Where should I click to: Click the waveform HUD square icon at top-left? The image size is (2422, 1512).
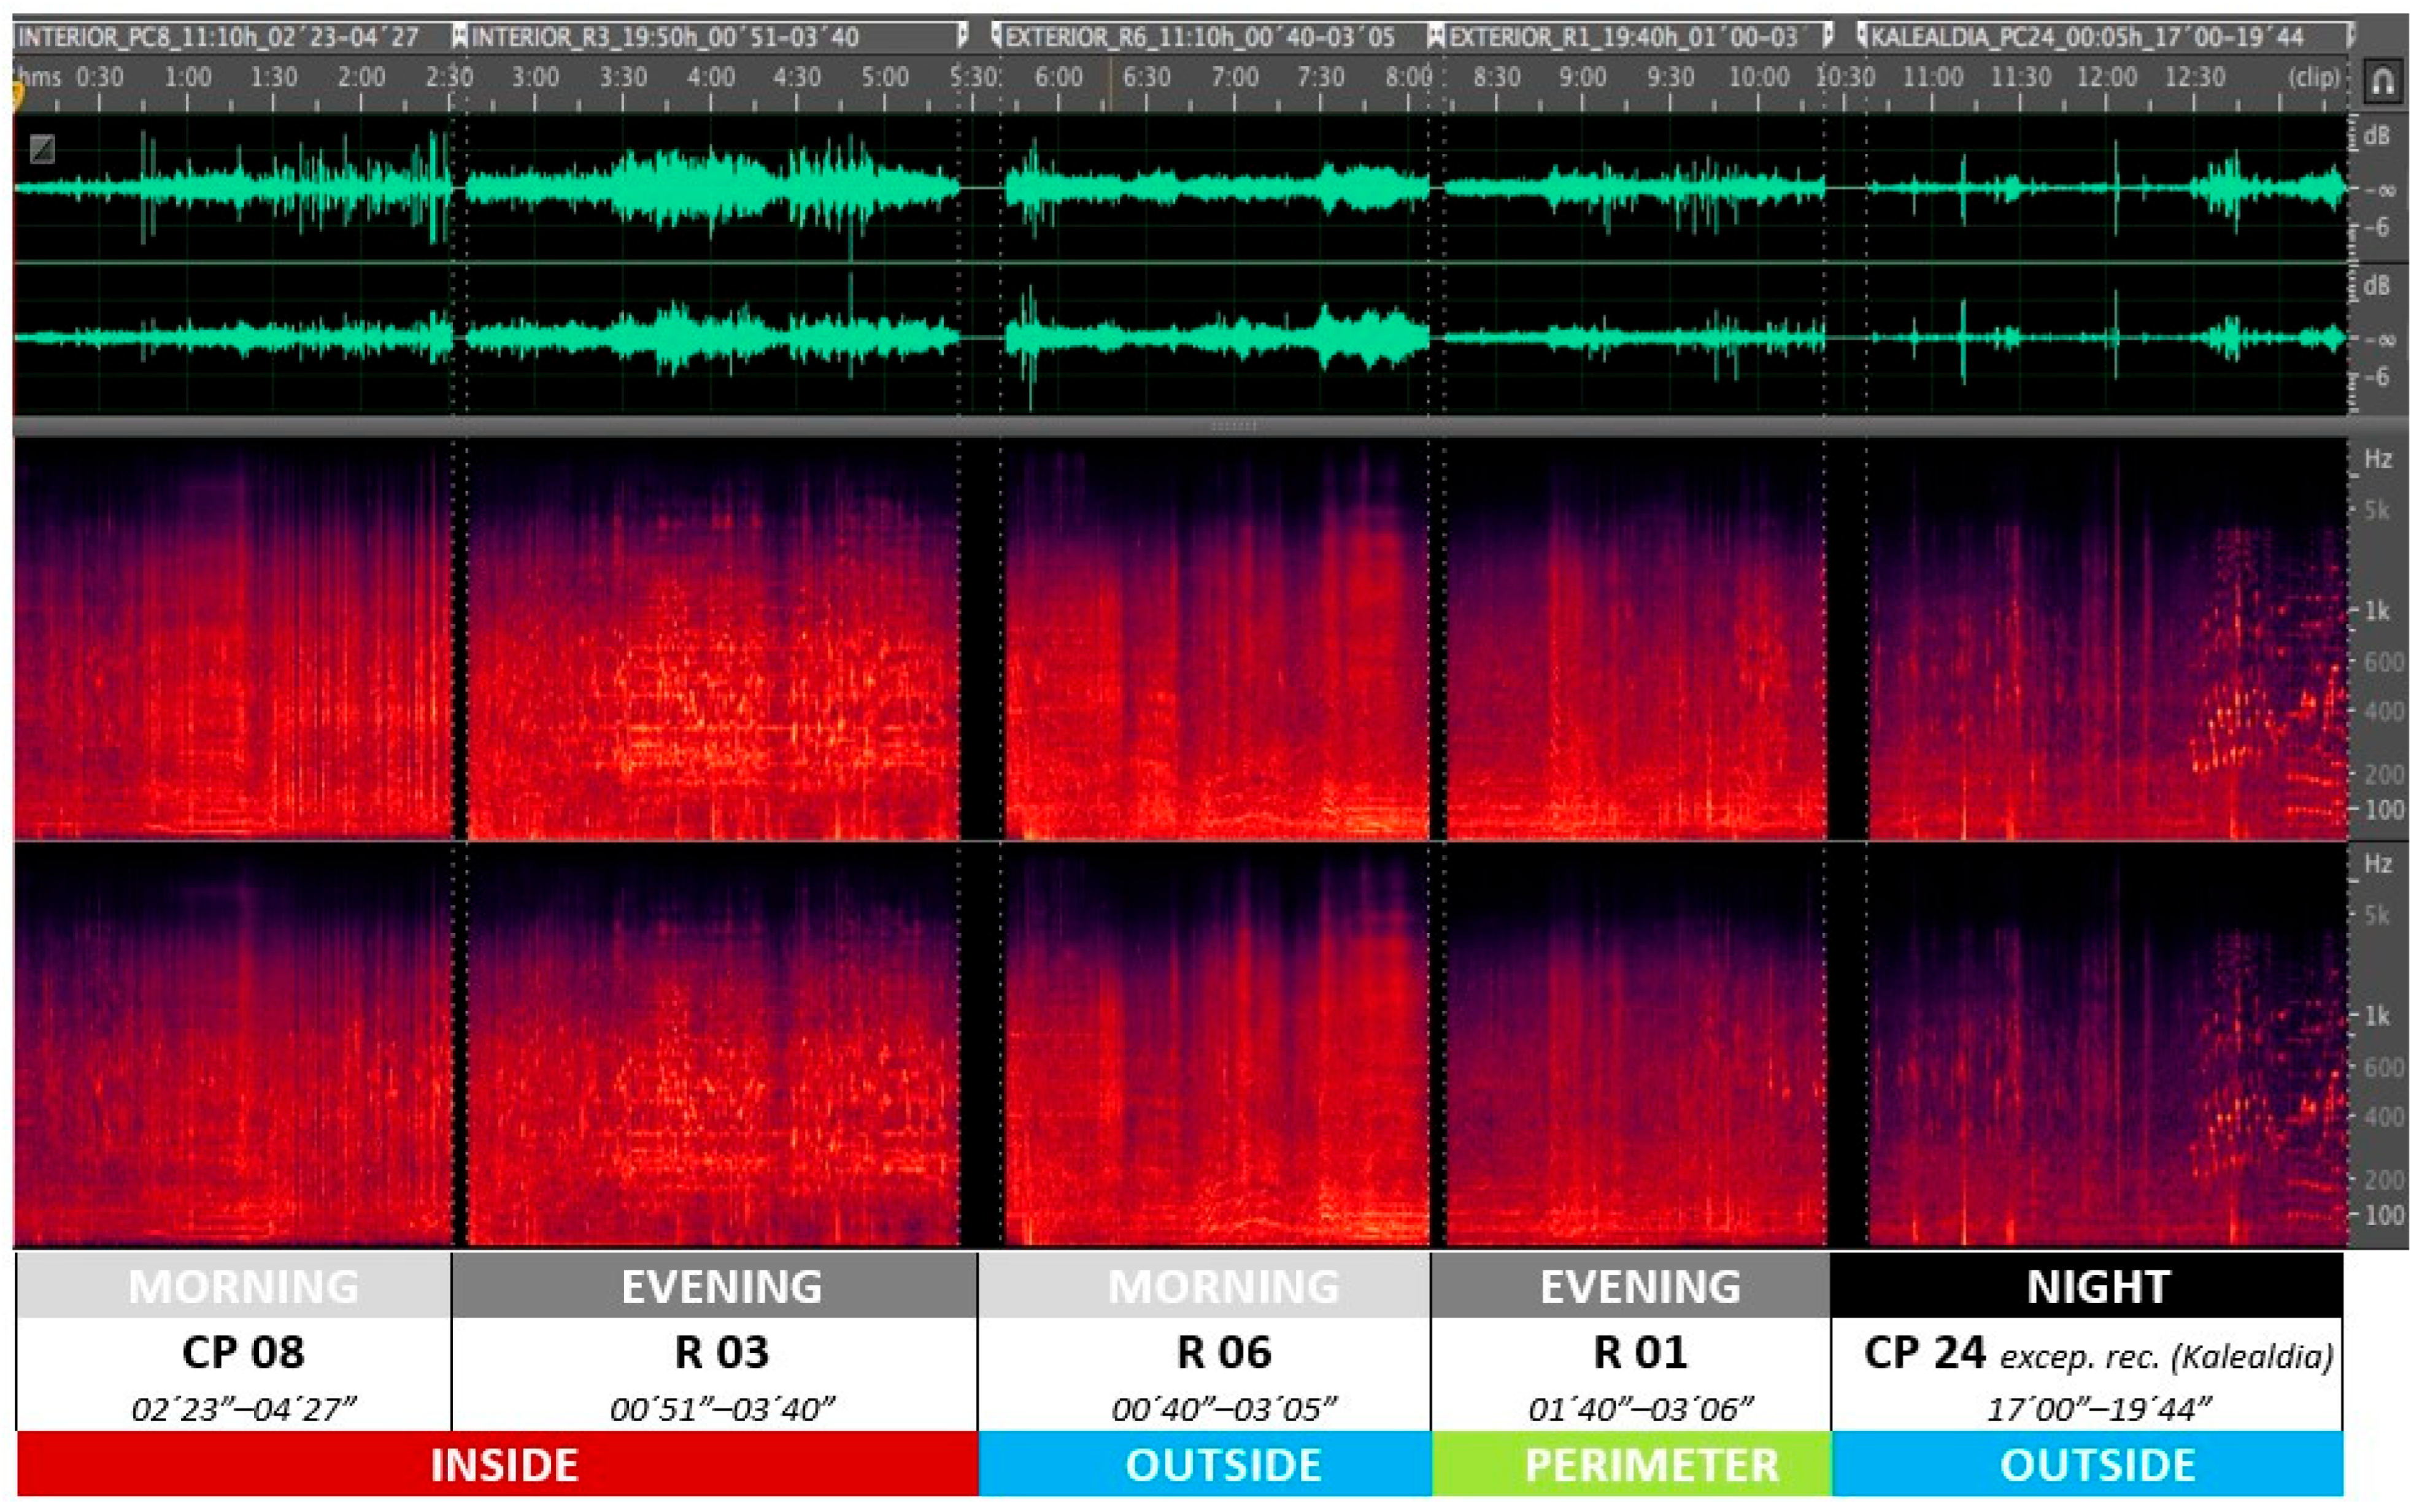(42, 149)
